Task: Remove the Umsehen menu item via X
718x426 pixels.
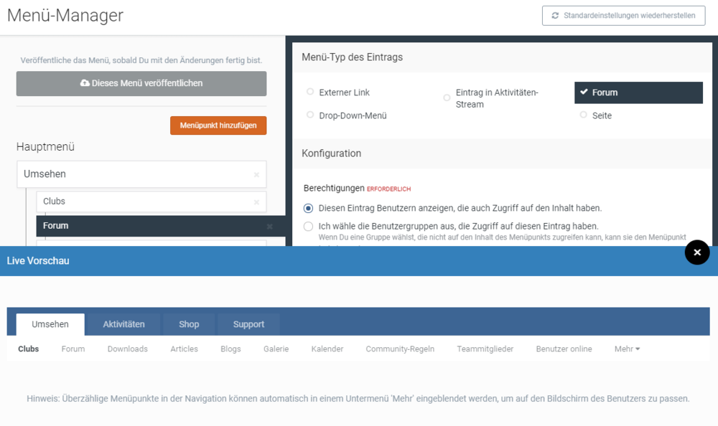Action: click(x=256, y=175)
